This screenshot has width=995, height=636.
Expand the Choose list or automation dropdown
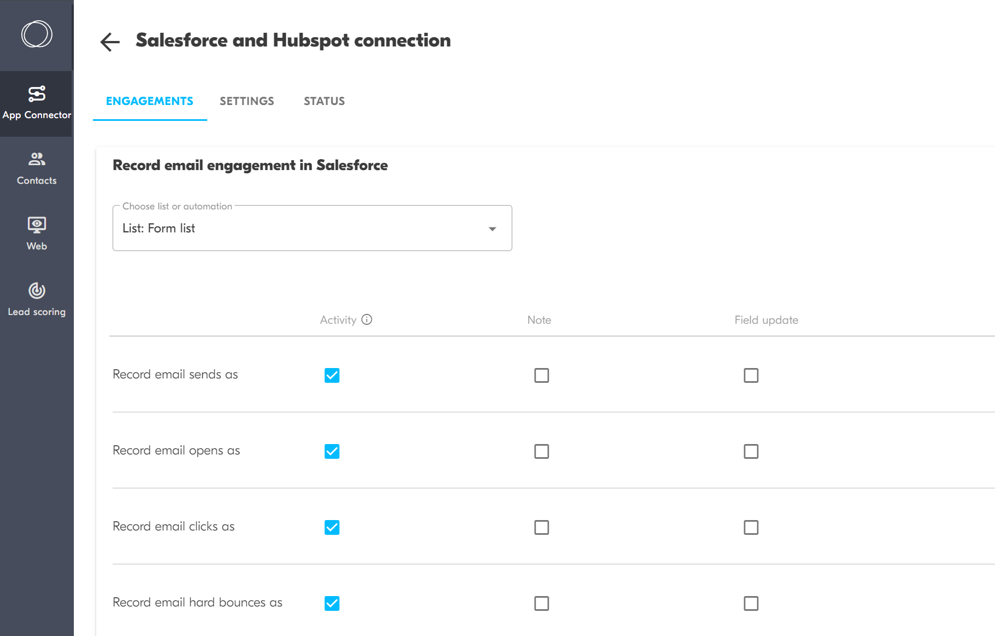point(312,229)
